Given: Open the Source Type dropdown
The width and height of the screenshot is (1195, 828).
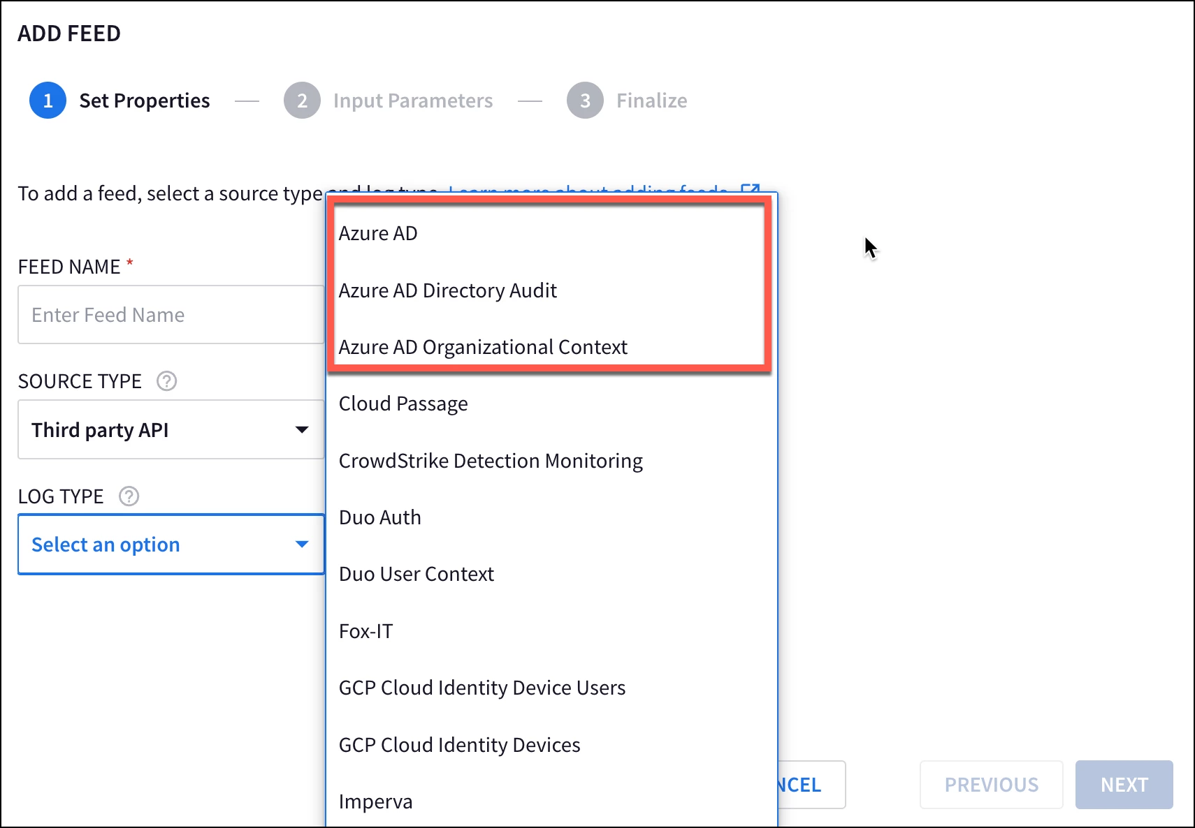Looking at the screenshot, I should click(x=171, y=429).
